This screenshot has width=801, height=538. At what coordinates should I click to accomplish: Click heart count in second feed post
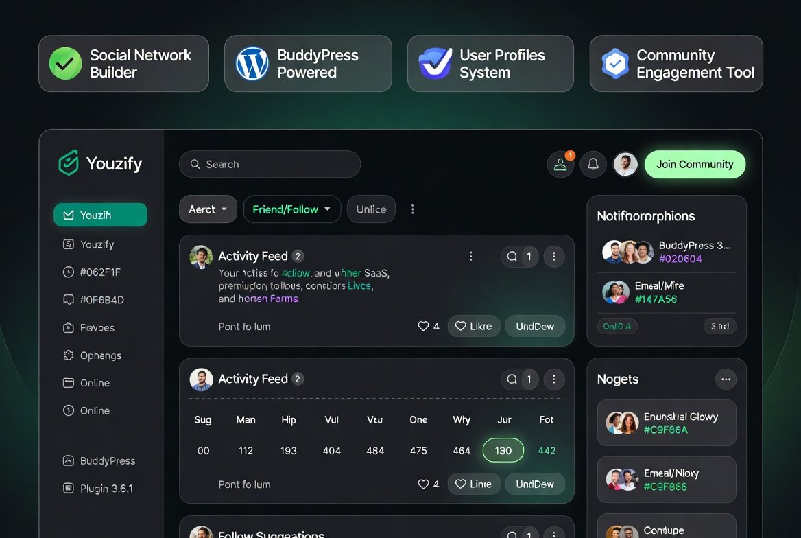pos(429,484)
